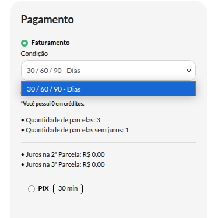The height and width of the screenshot is (218, 217).
Task: Open the Condição dropdown field
Action: coord(108,71)
